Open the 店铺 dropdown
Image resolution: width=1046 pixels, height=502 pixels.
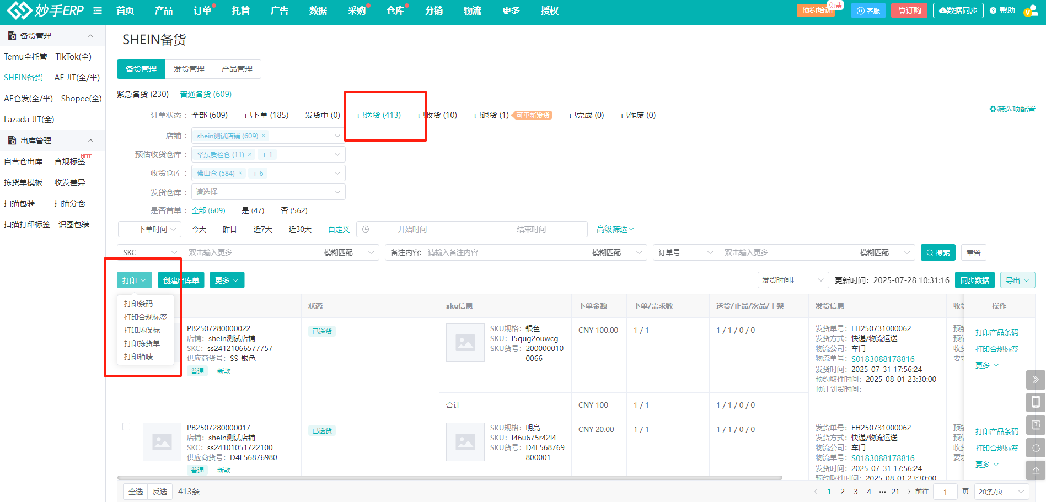click(269, 136)
